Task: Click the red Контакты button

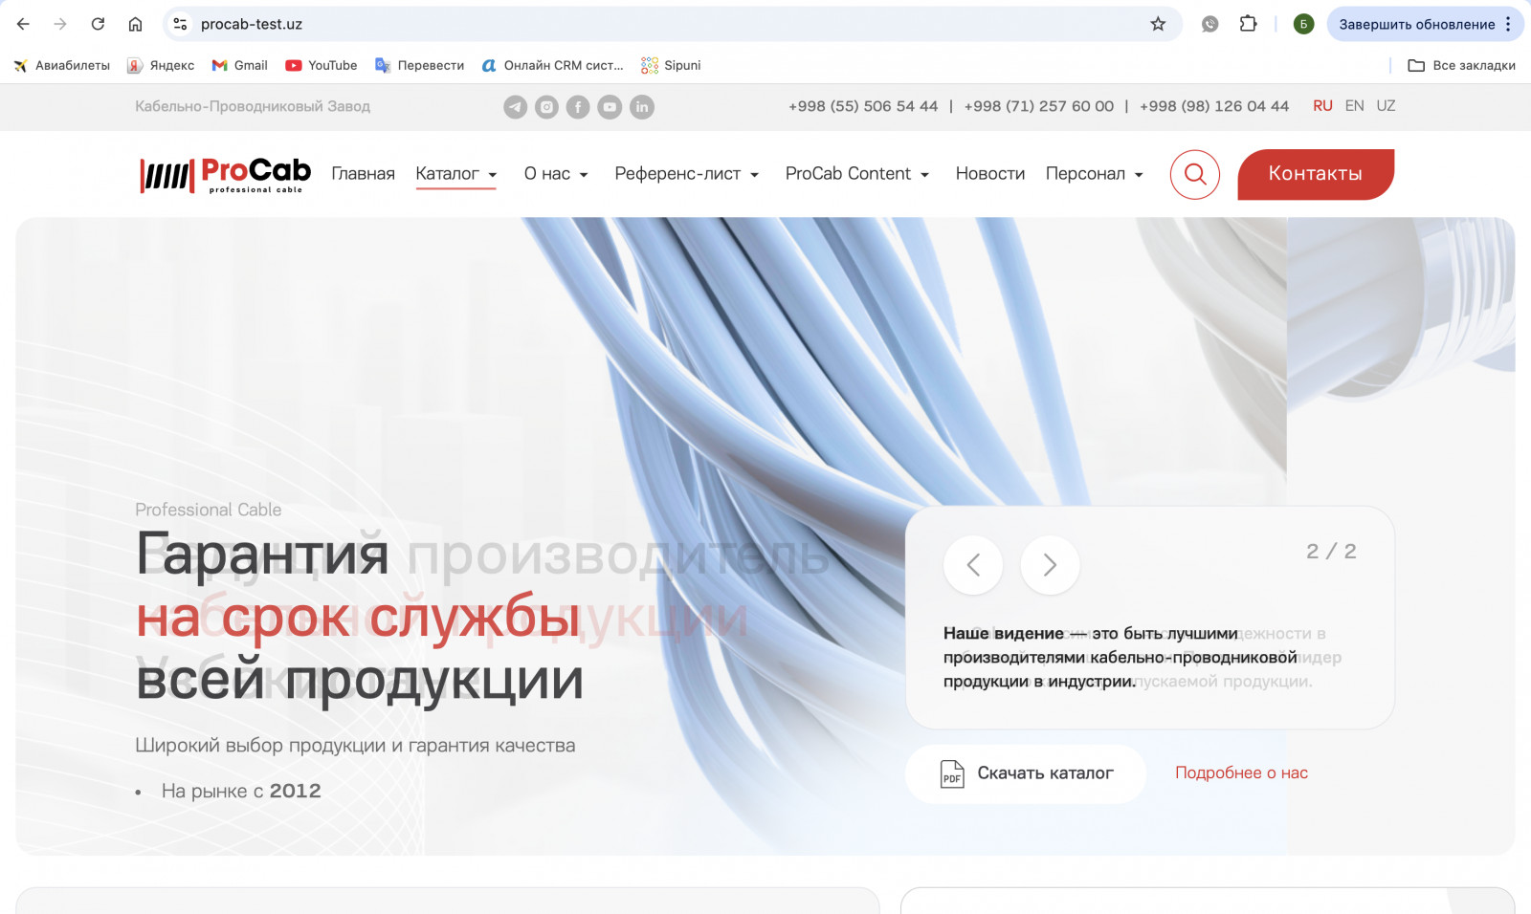Action: (1316, 174)
